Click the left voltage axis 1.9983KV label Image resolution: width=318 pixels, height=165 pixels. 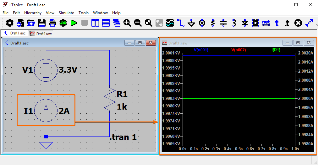click(x=171, y=98)
